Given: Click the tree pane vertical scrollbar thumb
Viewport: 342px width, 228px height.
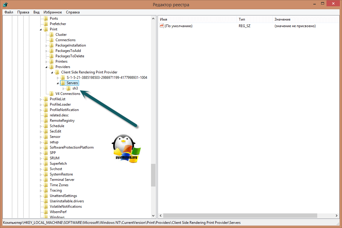Looking at the screenshot, I should coord(153,175).
